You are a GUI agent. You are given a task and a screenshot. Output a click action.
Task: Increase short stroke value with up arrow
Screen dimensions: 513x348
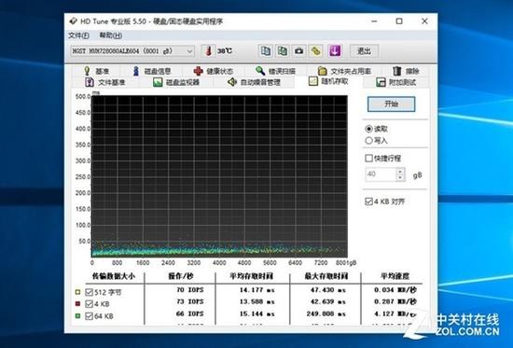tap(400, 171)
